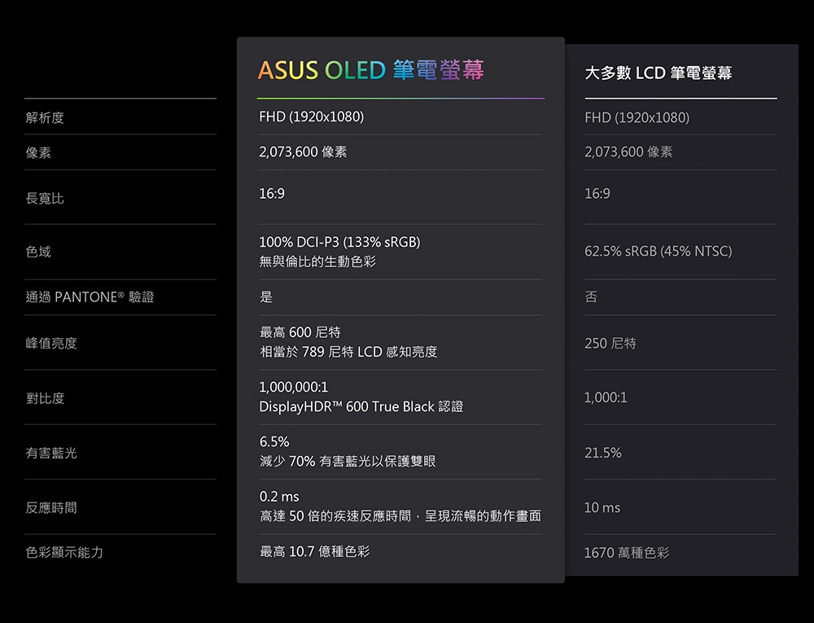The width and height of the screenshot is (814, 623).
Task: Click the 色域 row label
Action: pyautogui.click(x=38, y=252)
